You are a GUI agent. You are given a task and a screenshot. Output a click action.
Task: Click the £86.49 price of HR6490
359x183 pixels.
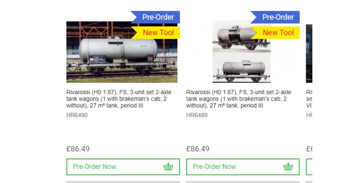coord(78,149)
